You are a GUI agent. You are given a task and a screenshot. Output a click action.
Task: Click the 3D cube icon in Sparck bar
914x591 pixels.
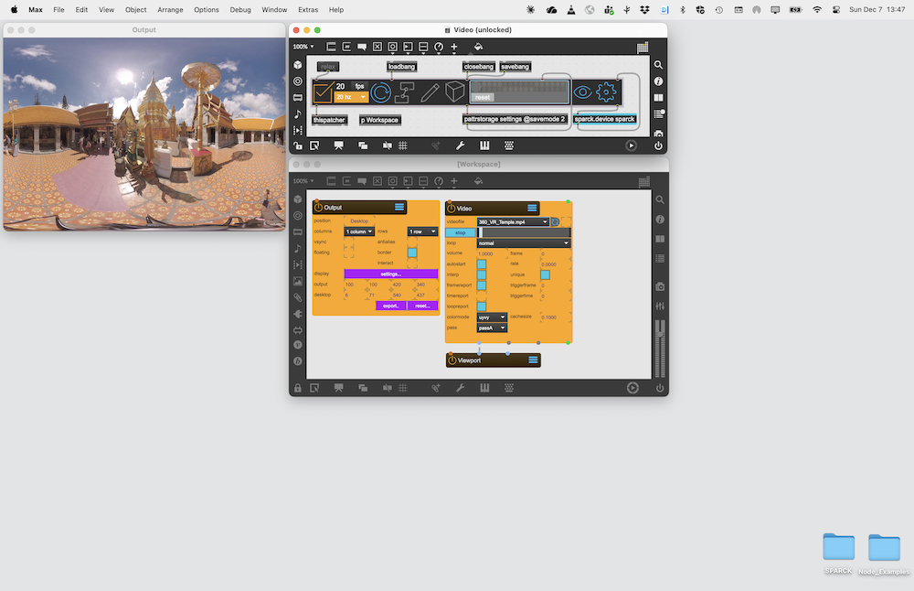point(454,91)
